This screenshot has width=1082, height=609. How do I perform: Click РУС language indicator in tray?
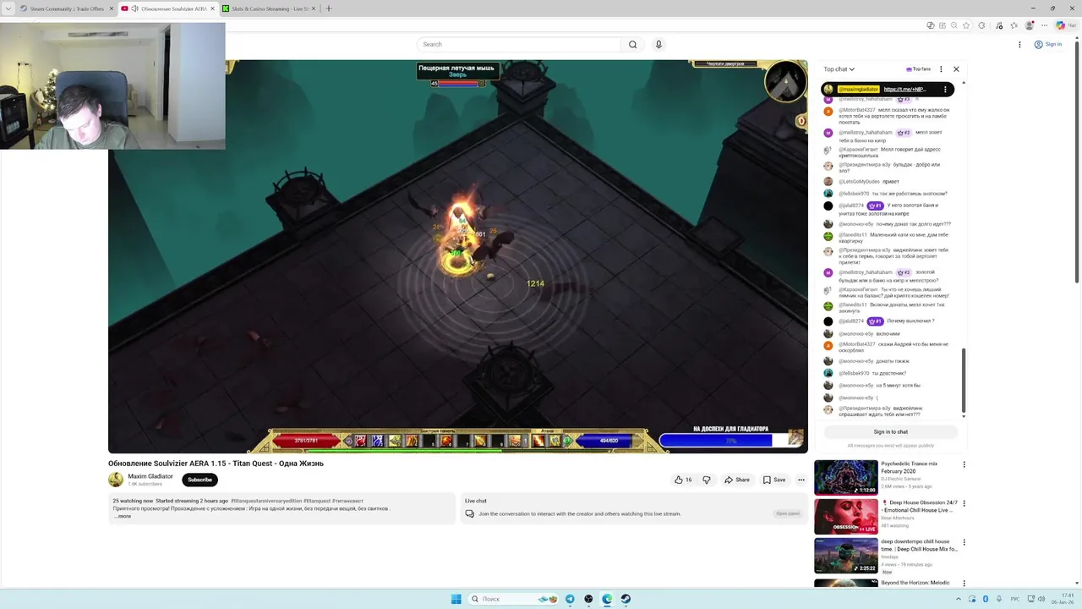click(1014, 599)
